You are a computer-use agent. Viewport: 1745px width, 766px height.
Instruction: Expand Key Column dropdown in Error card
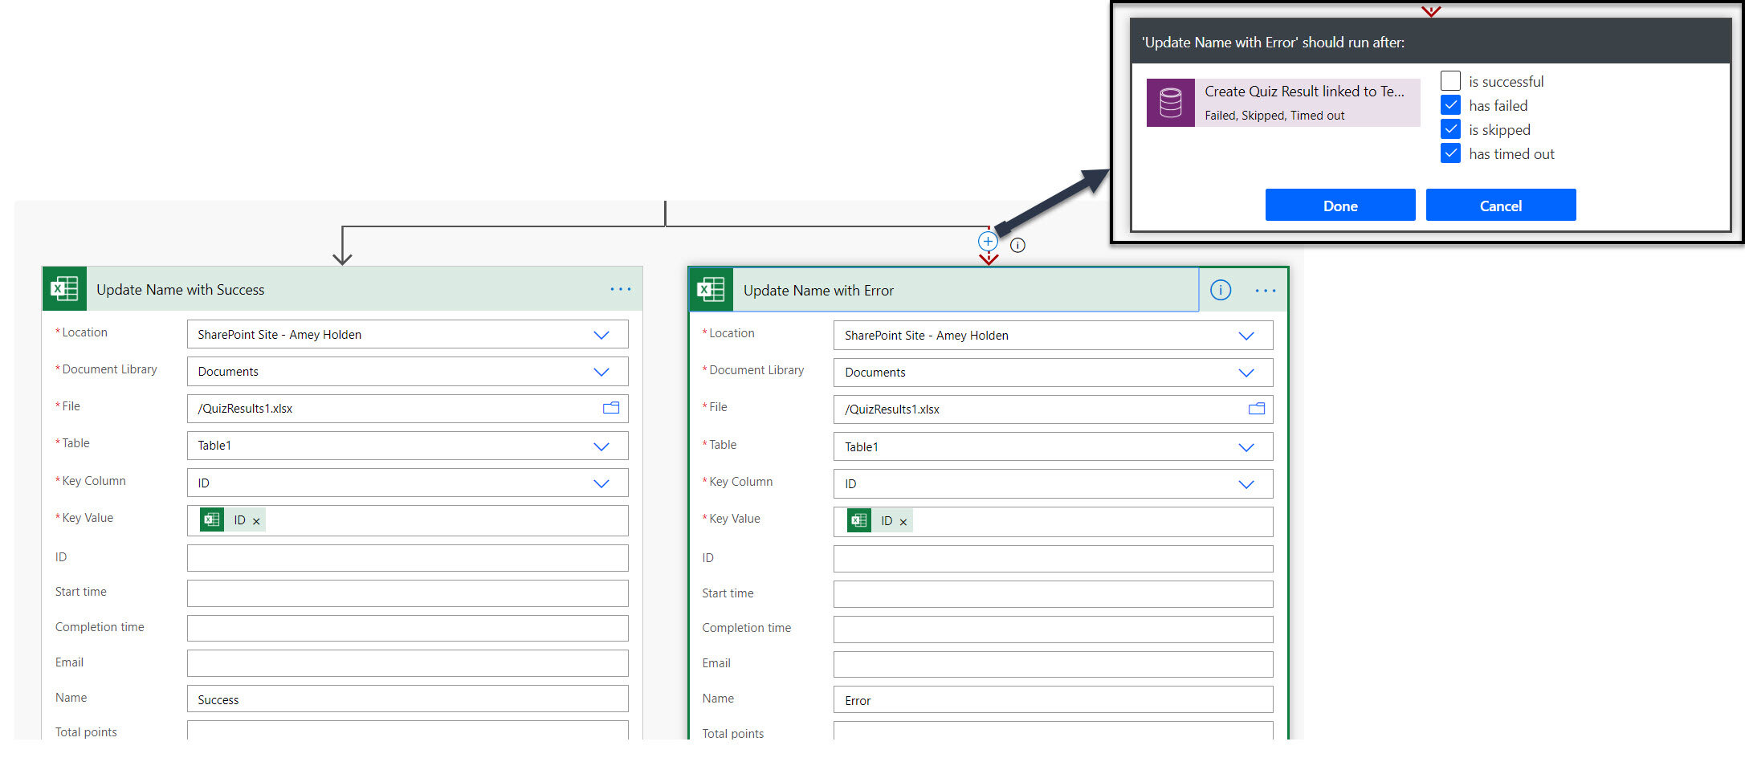[1246, 484]
